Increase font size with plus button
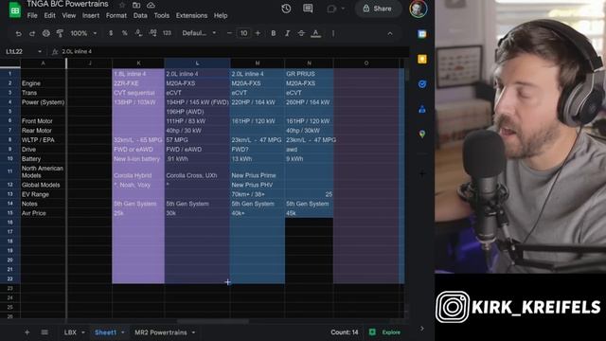The width and height of the screenshot is (606, 341). coord(258,34)
